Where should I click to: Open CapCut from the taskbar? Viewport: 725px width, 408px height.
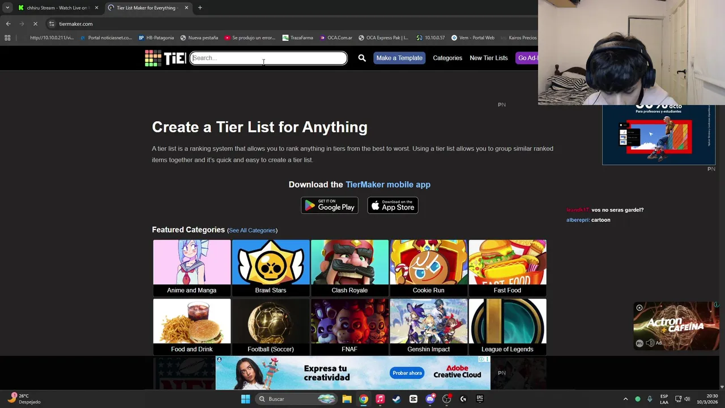point(413,399)
